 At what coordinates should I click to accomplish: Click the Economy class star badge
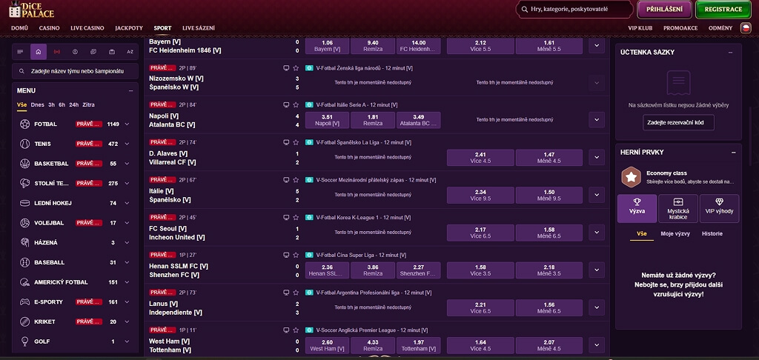(x=631, y=177)
